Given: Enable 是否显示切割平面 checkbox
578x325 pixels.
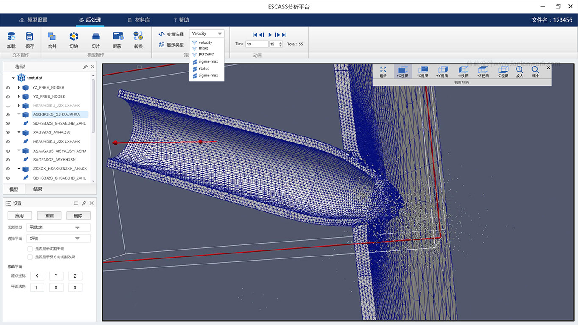Looking at the screenshot, I should (x=30, y=249).
